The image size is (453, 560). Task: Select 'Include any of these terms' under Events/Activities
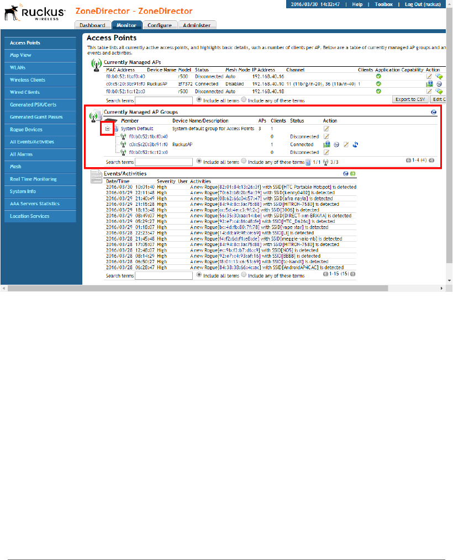click(x=244, y=275)
